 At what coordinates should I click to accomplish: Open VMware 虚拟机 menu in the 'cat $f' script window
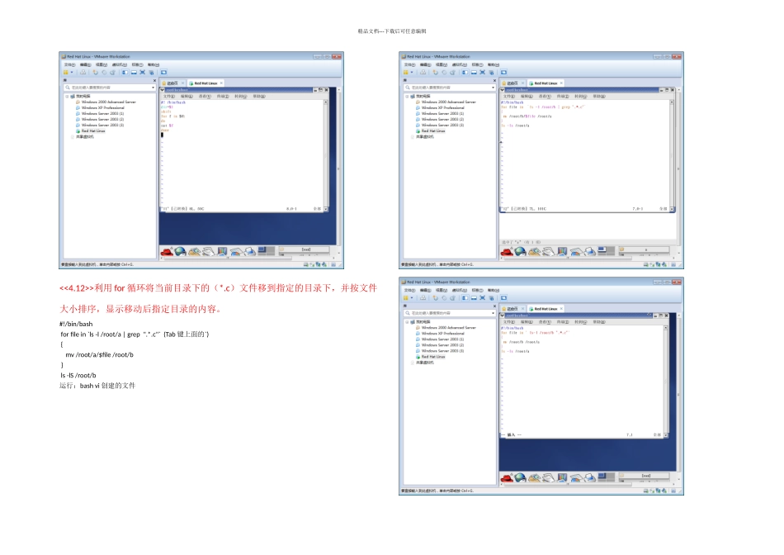[119, 64]
